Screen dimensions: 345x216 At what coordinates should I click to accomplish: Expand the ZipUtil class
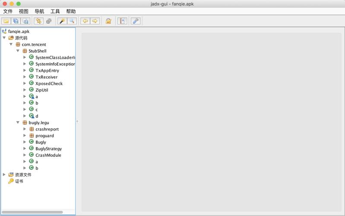[25, 90]
